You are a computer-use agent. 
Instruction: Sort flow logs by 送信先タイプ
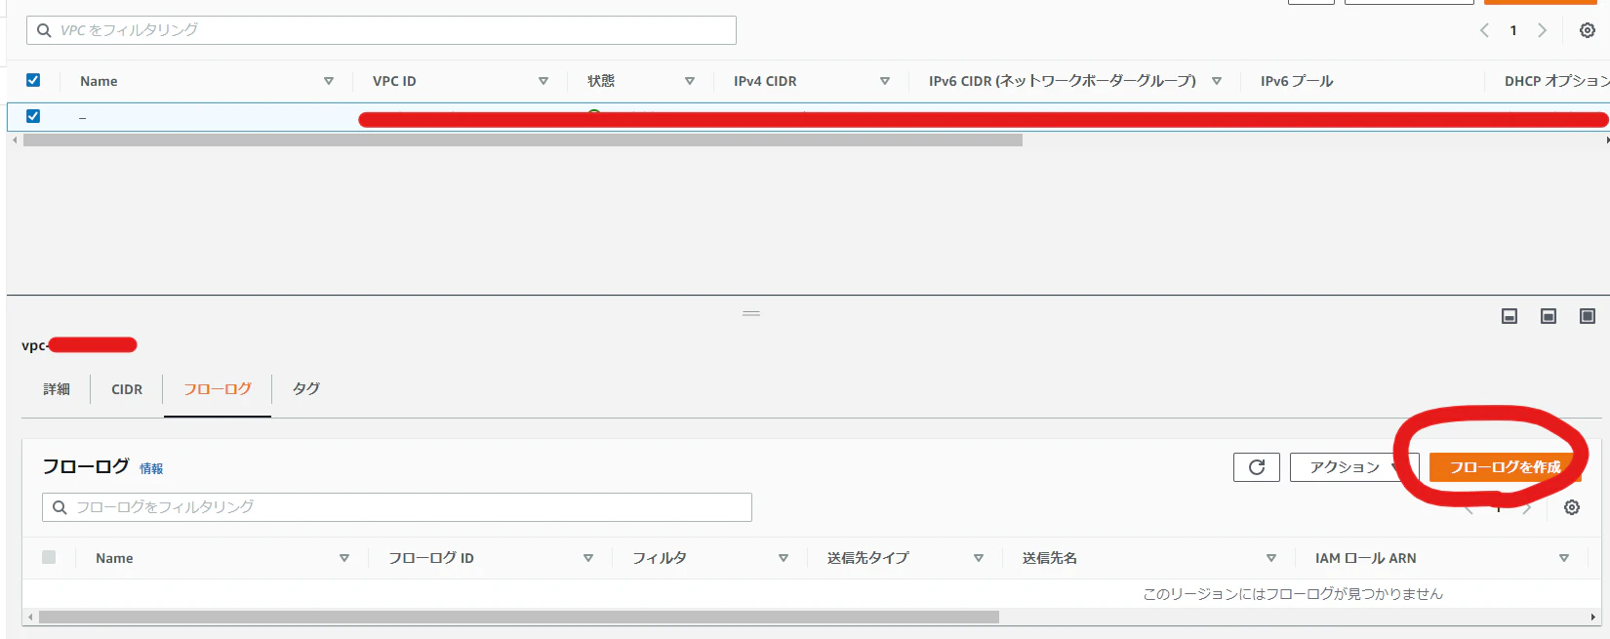click(x=979, y=558)
